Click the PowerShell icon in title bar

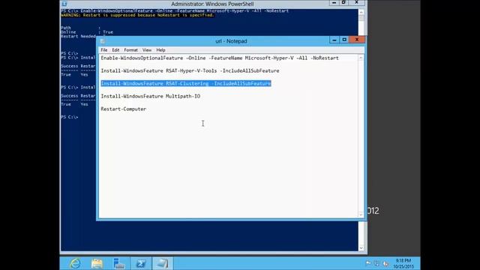point(64,4)
